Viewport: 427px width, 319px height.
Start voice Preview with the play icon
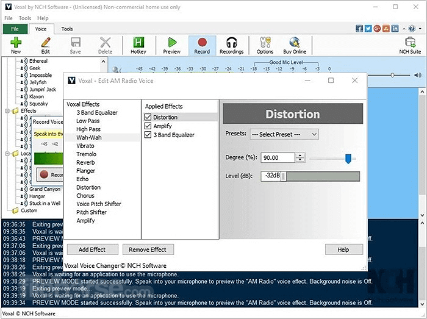coord(172,43)
